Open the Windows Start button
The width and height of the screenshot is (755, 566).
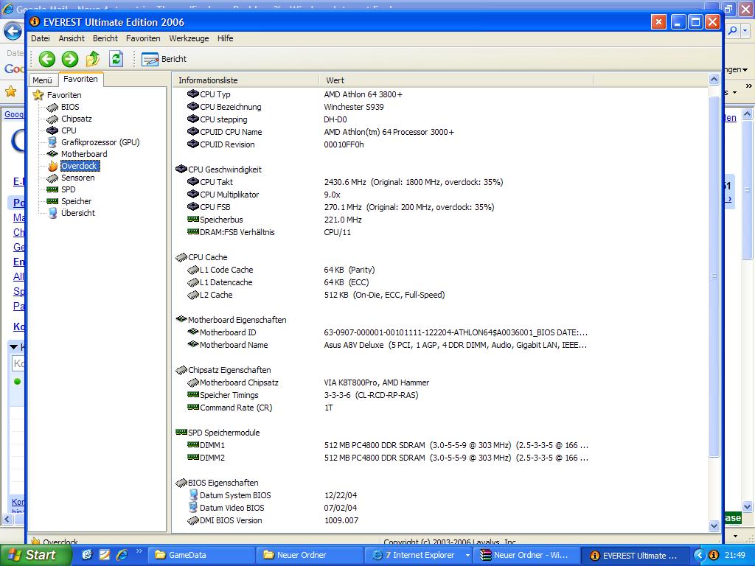(34, 555)
